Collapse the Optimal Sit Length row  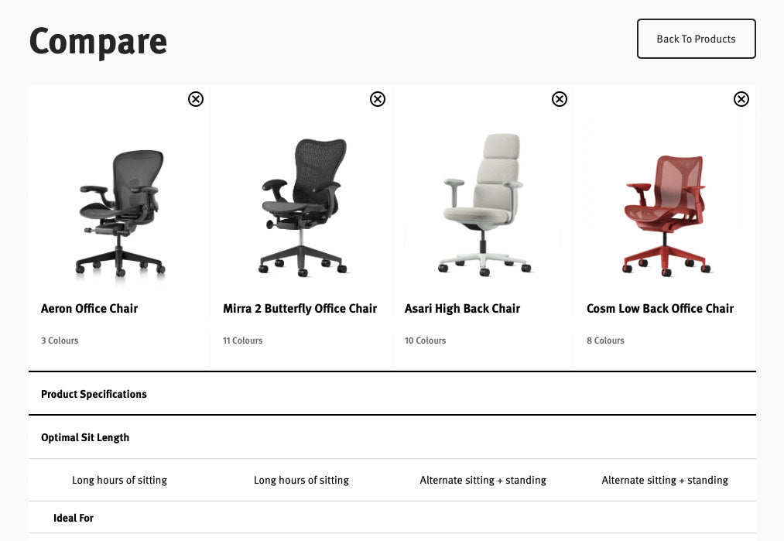(x=85, y=437)
